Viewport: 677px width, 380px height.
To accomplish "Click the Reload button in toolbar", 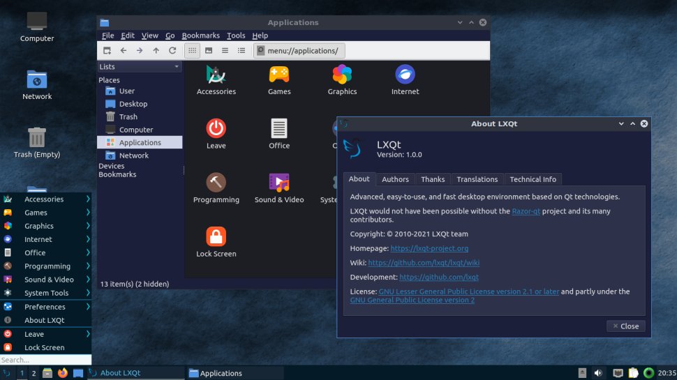I will coord(172,51).
